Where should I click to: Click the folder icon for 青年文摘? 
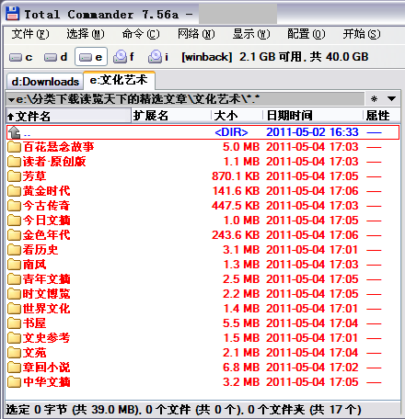point(14,279)
